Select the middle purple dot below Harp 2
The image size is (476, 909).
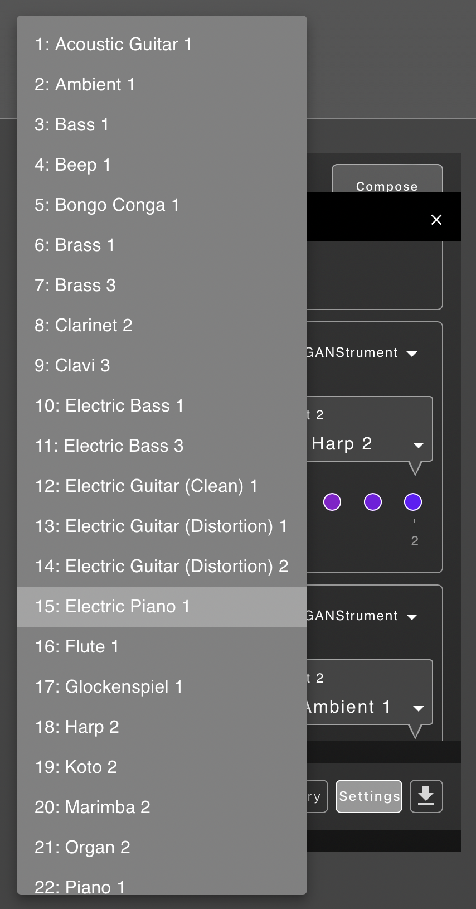pos(373,502)
